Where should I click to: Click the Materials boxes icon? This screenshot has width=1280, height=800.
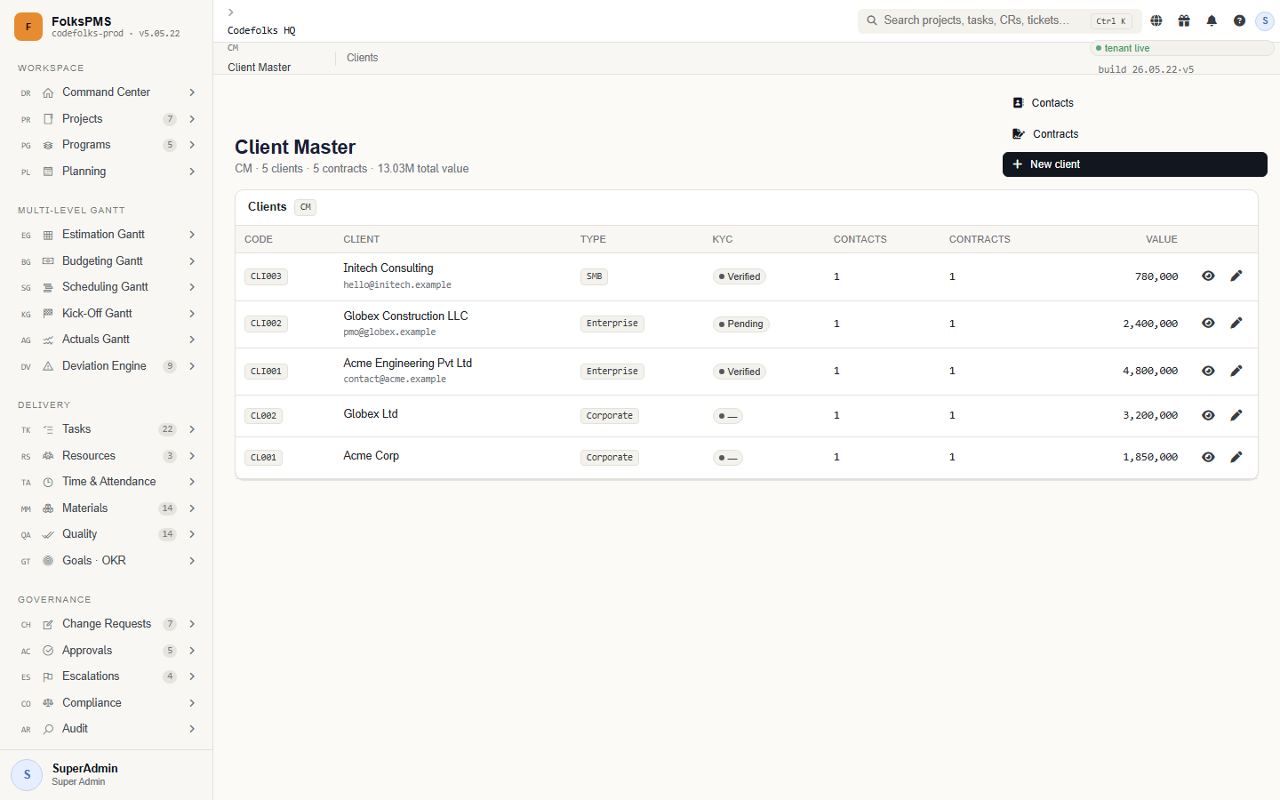pos(48,508)
